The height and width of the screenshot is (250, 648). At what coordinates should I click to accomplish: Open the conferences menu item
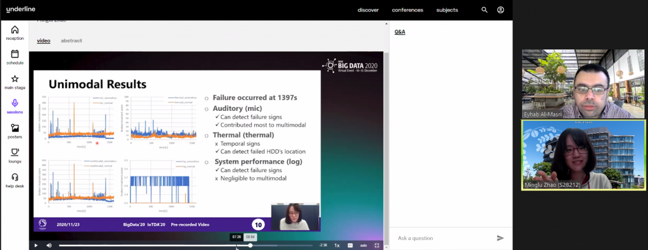(x=408, y=10)
